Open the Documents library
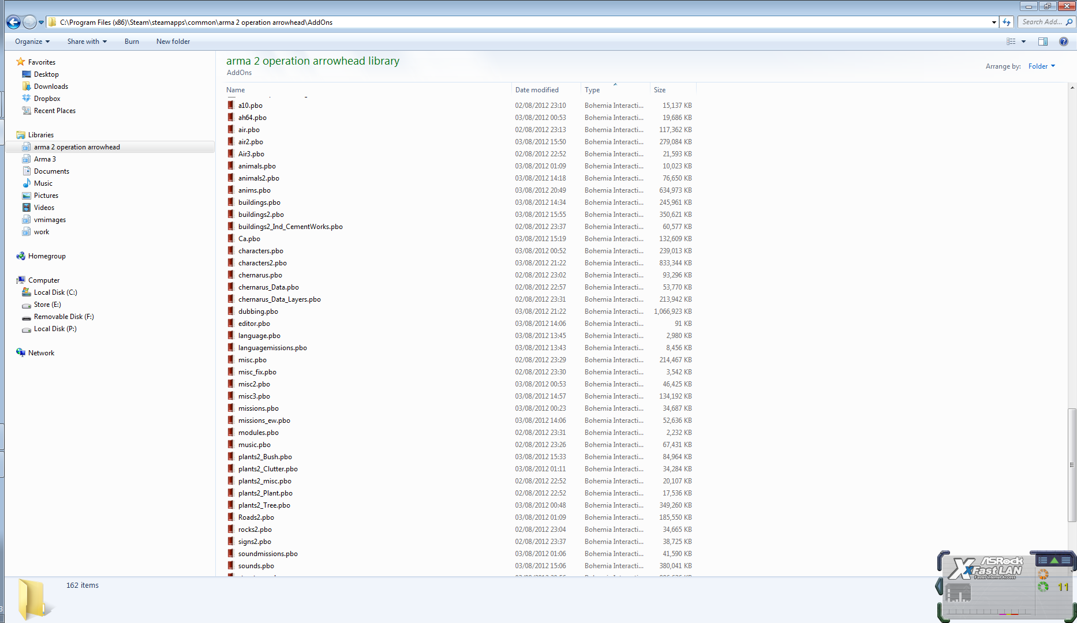The image size is (1077, 623). pos(51,171)
